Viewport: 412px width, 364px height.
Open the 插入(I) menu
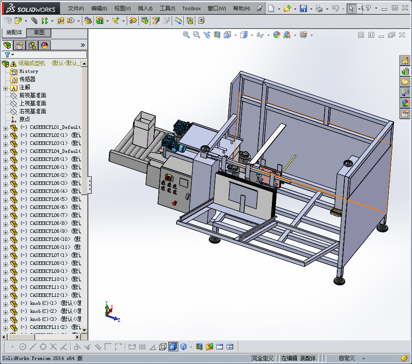tap(145, 8)
